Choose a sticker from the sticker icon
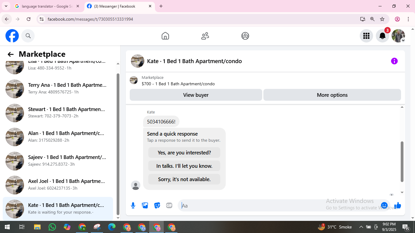Screen dimensions: 415x233 pyautogui.click(x=157, y=205)
